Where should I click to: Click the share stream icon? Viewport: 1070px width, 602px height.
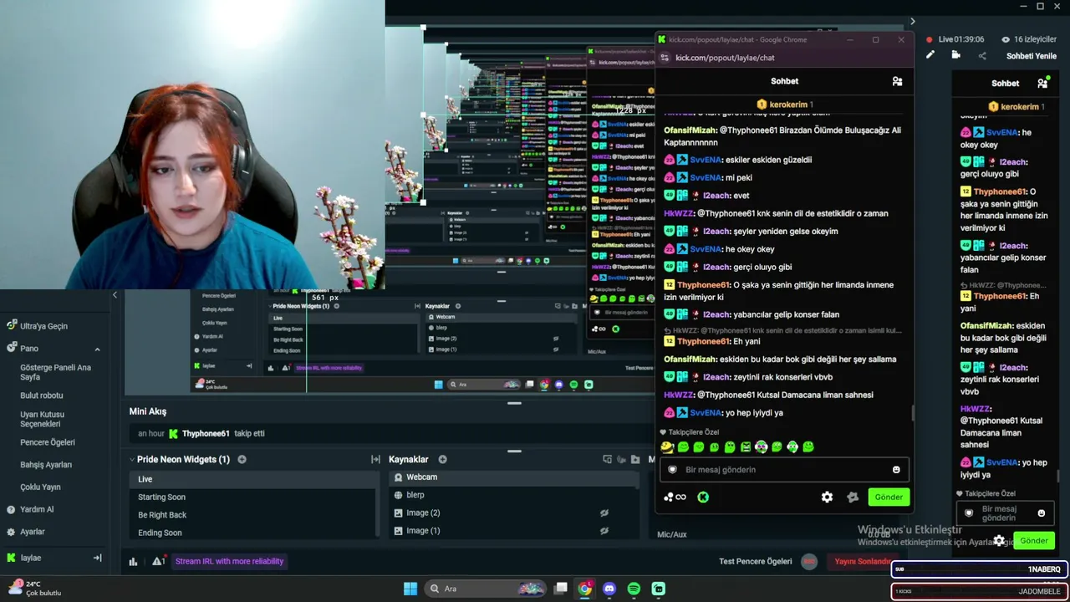[982, 56]
